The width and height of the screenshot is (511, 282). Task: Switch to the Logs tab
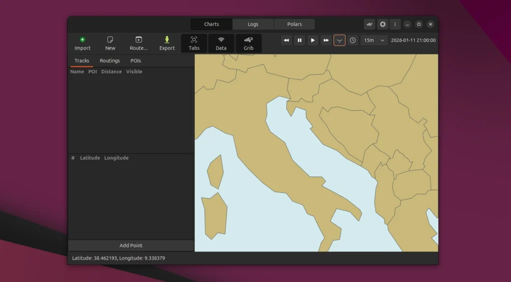click(x=253, y=24)
